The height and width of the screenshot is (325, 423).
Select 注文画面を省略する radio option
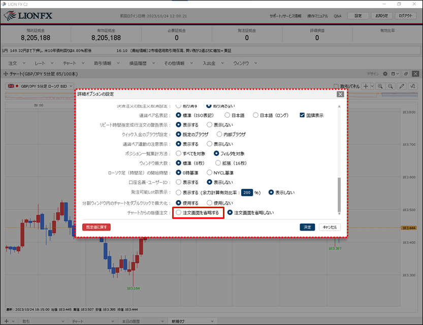tap(178, 213)
